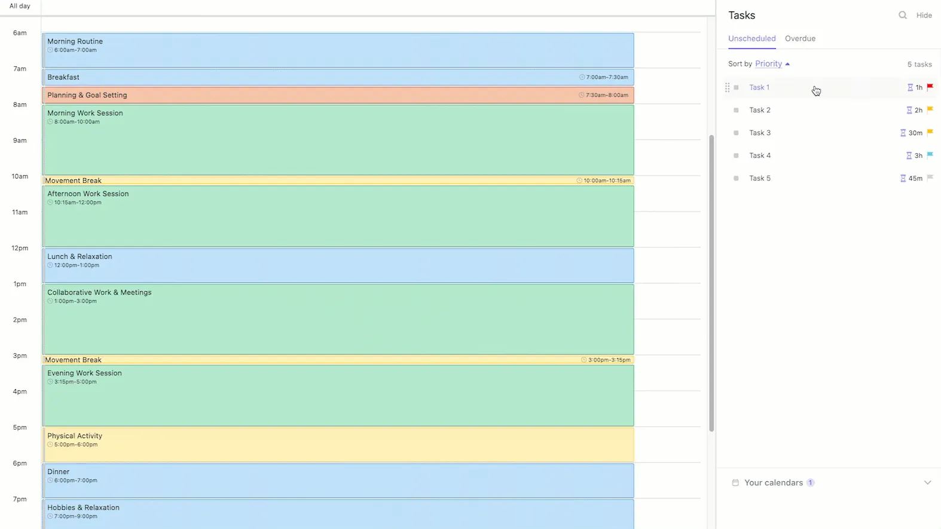Toggle the status square of Task 2
The width and height of the screenshot is (941, 529).
pos(736,110)
